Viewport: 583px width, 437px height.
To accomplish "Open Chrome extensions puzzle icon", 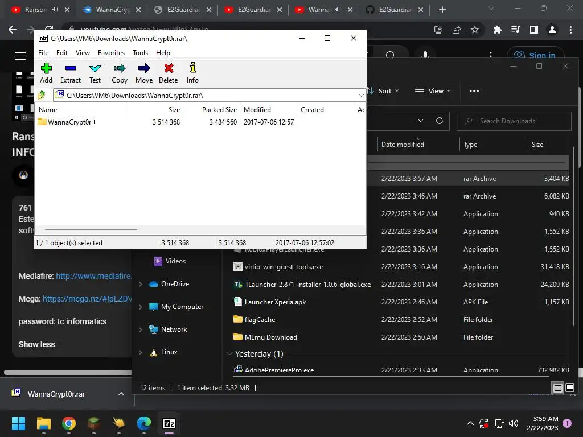I will click(x=497, y=30).
